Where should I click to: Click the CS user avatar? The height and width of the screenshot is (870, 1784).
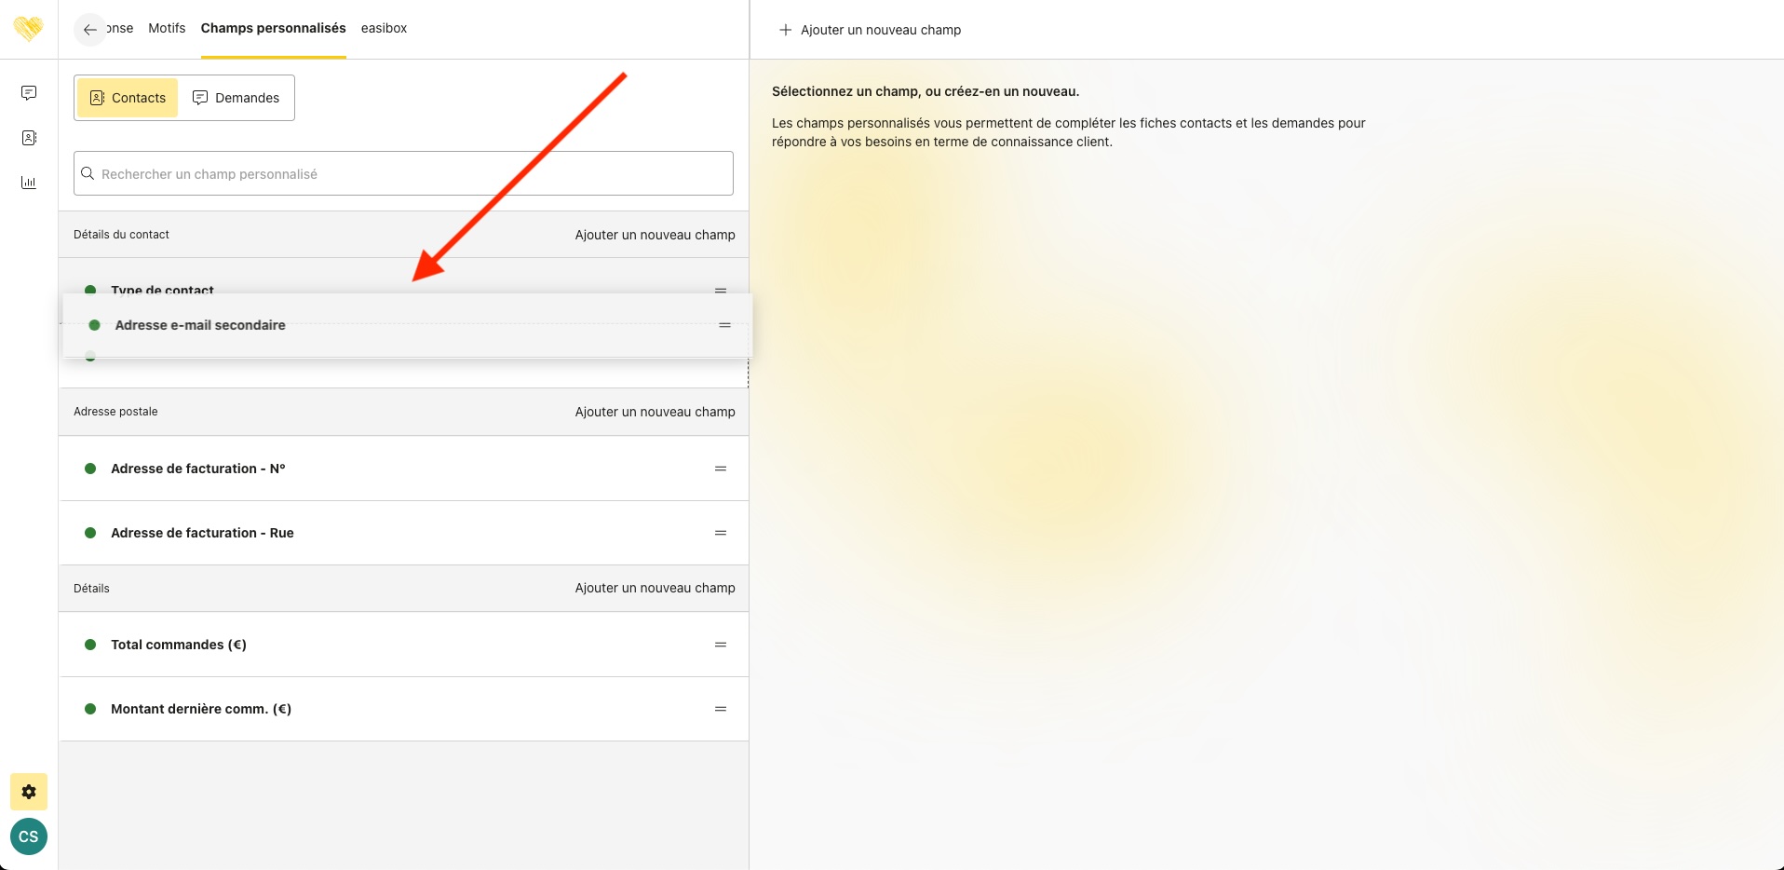pyautogui.click(x=29, y=836)
